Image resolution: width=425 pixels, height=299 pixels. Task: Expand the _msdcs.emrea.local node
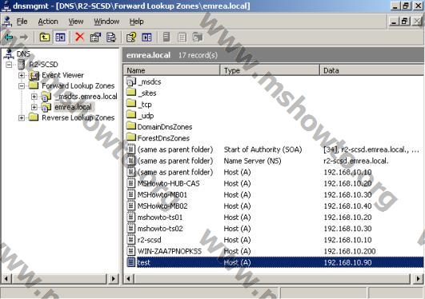(x=34, y=97)
